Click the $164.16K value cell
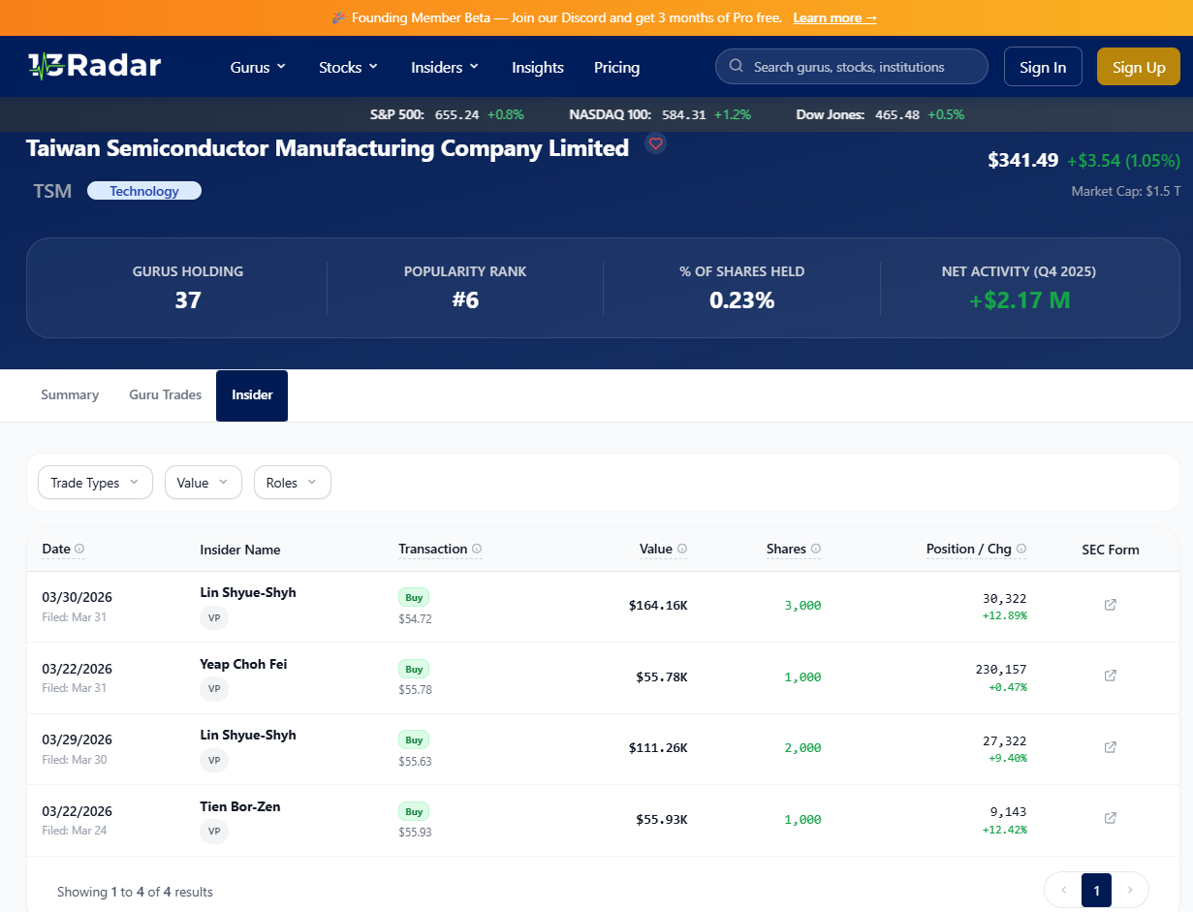This screenshot has width=1193, height=912. point(658,606)
